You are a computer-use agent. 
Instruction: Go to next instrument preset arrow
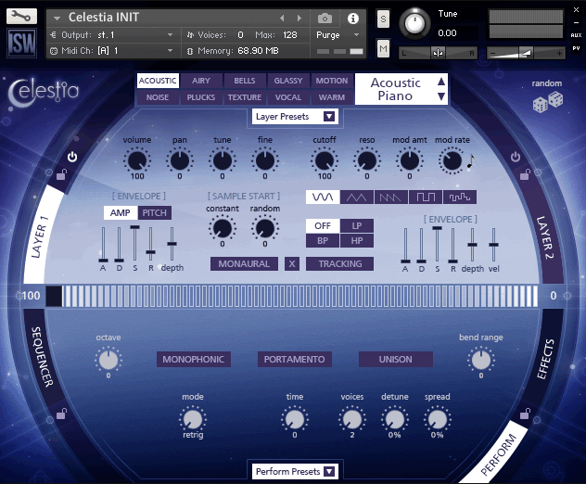pos(299,18)
